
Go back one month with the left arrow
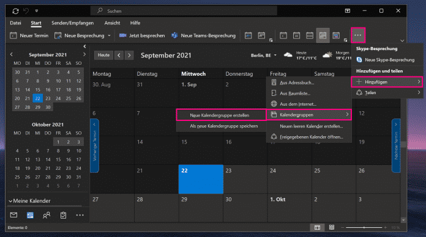pos(119,55)
